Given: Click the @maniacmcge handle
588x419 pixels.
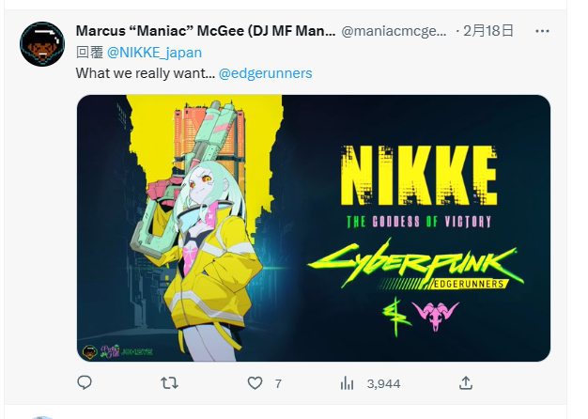Looking at the screenshot, I should pyautogui.click(x=395, y=31).
